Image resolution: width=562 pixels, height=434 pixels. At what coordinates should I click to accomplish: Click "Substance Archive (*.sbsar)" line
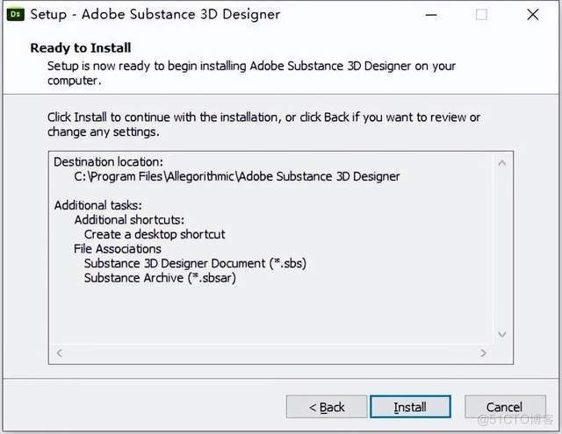[160, 278]
